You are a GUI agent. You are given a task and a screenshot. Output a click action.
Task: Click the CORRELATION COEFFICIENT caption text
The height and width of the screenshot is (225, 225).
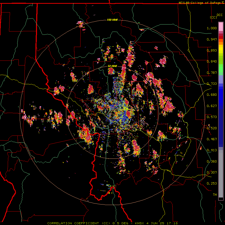click(x=73, y=223)
